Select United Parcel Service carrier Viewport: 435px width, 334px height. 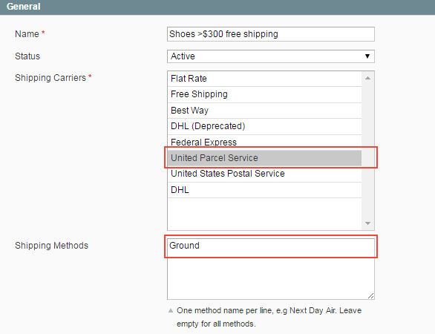tap(265, 158)
